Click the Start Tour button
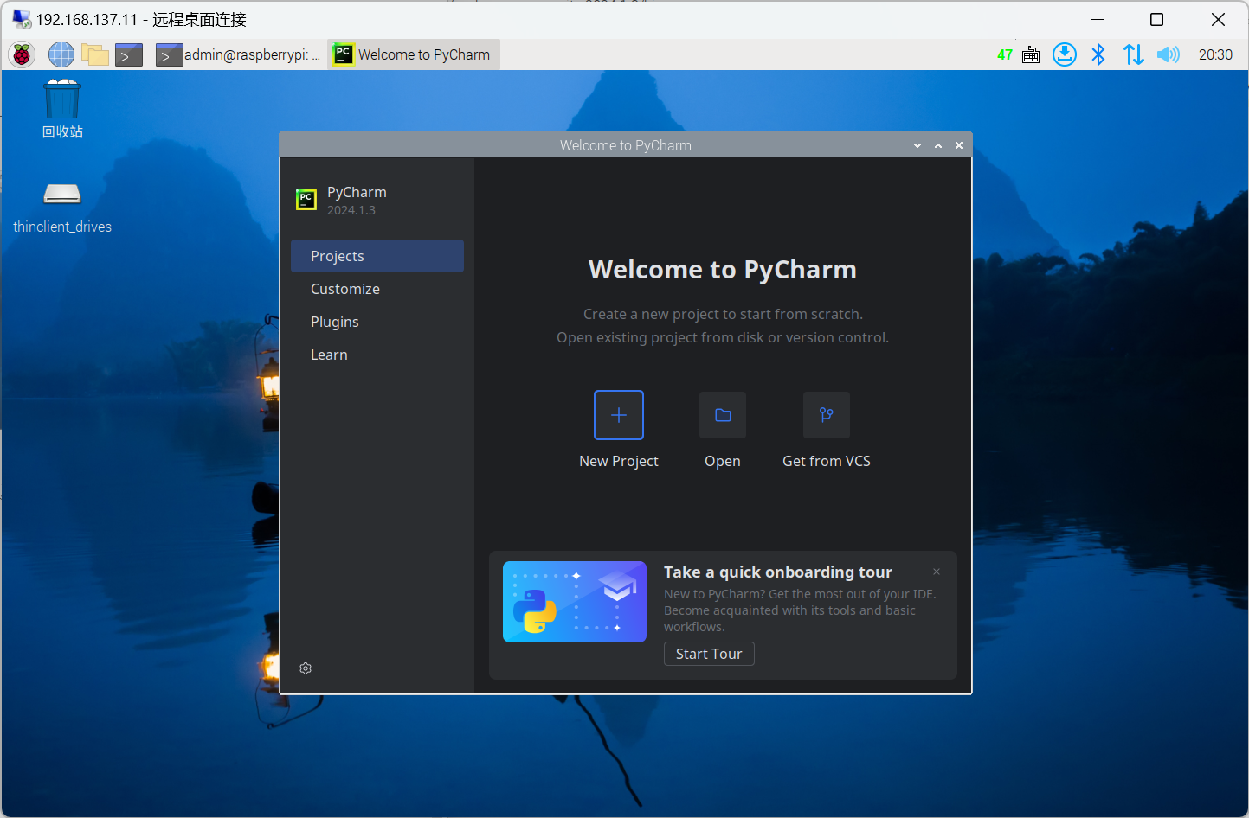This screenshot has height=818, width=1249. pos(709,654)
